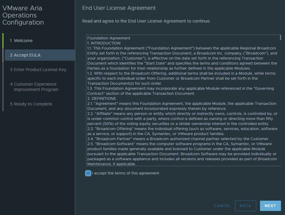Image resolution: width=285 pixels, height=215 pixels.
Task: Click the "Read and agree" instruction text
Action: click(x=146, y=21)
